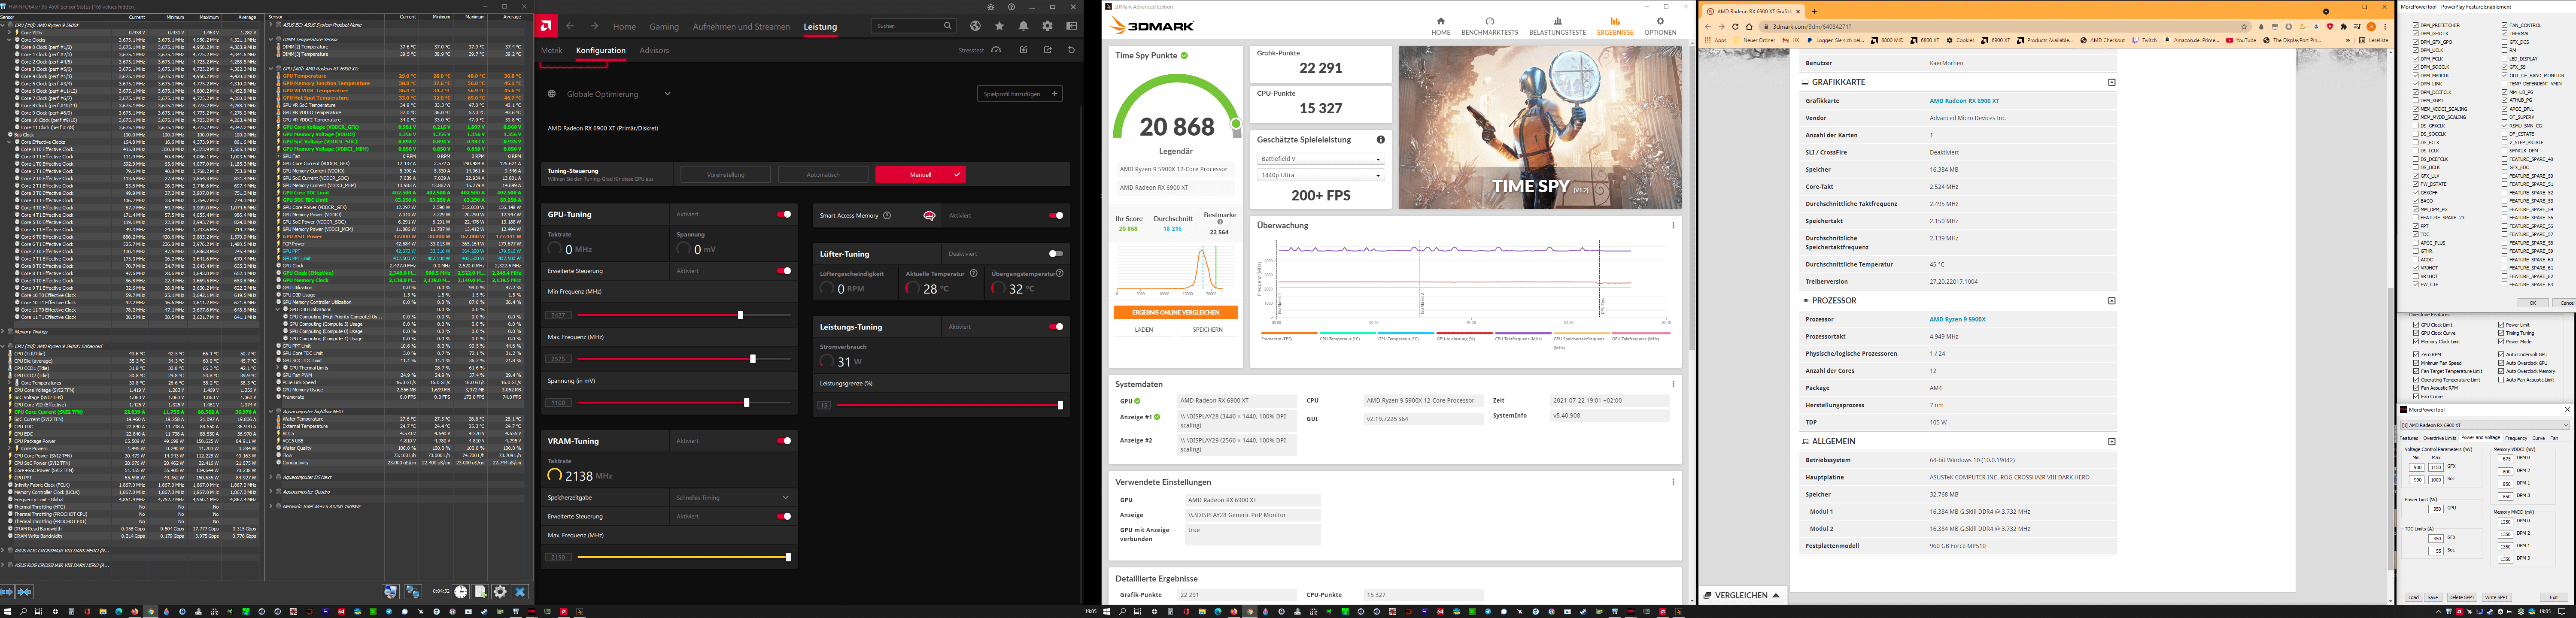The width and height of the screenshot is (2576, 618).
Task: Collapse the ALLGEMEIN section on the results page
Action: [2112, 441]
